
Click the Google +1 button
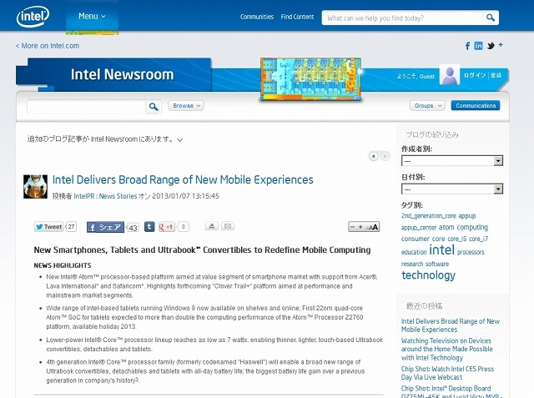click(167, 227)
